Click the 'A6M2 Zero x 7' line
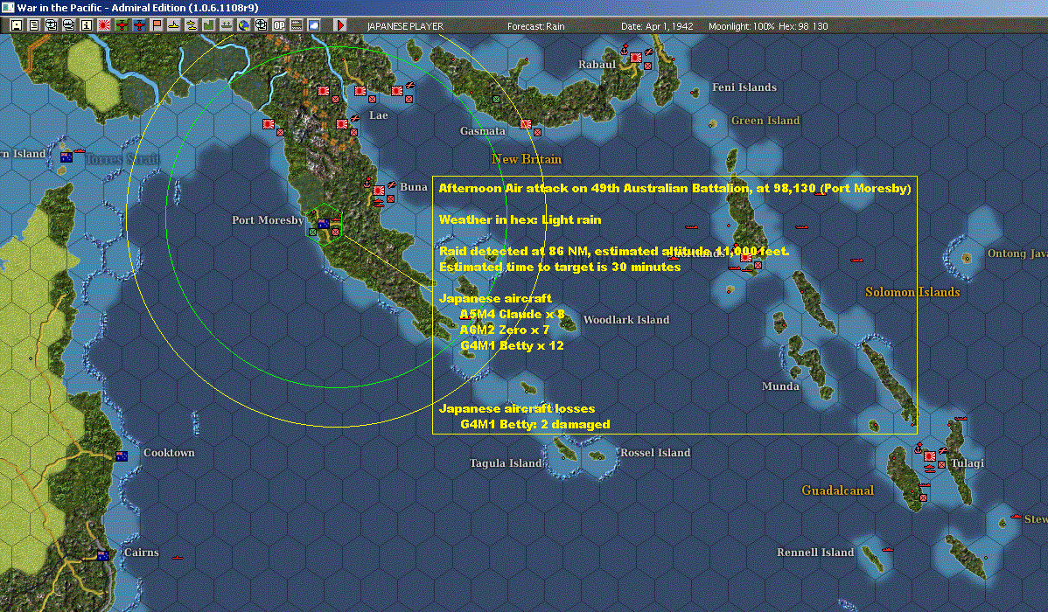The width and height of the screenshot is (1048, 612). tap(505, 330)
